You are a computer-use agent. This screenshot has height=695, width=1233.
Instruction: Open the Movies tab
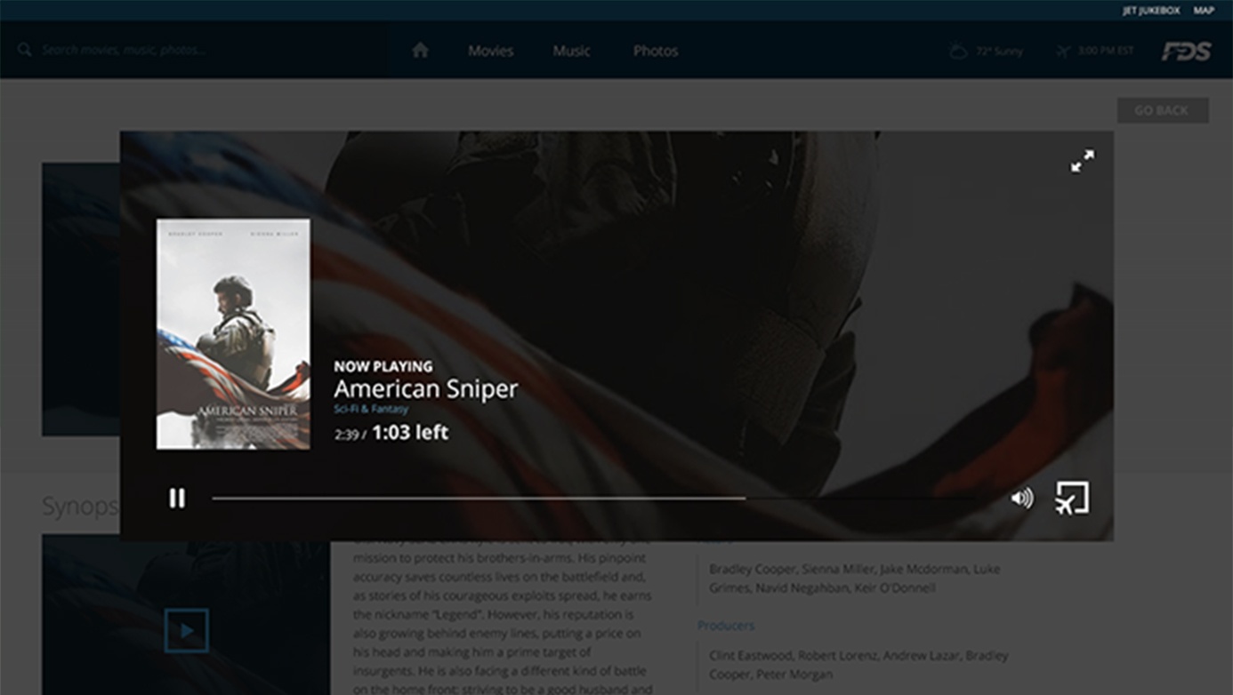[491, 51]
